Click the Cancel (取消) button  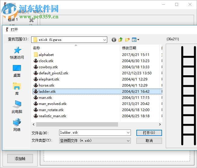(149, 141)
